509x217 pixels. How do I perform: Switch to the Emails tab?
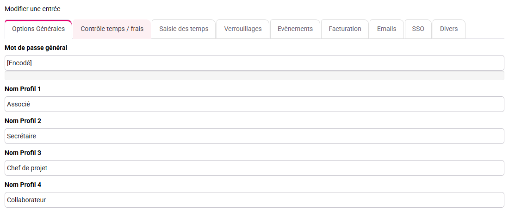tap(387, 29)
